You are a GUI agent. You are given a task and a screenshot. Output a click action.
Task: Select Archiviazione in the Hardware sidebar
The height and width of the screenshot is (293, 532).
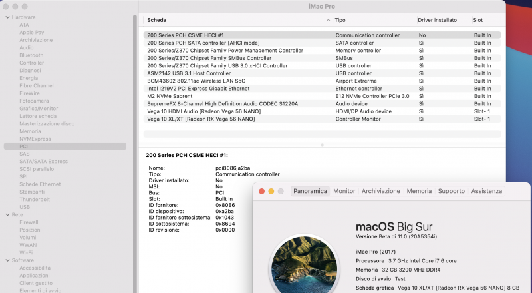[x=36, y=40]
